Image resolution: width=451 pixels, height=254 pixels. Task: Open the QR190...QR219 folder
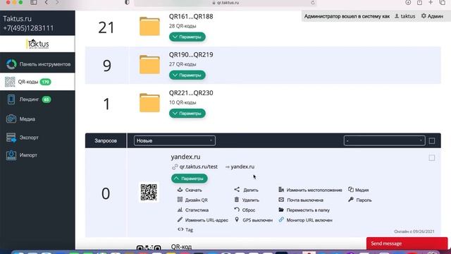tap(149, 64)
